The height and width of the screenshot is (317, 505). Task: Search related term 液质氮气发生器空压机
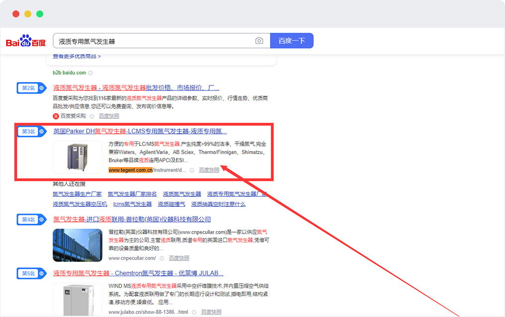pos(80,204)
